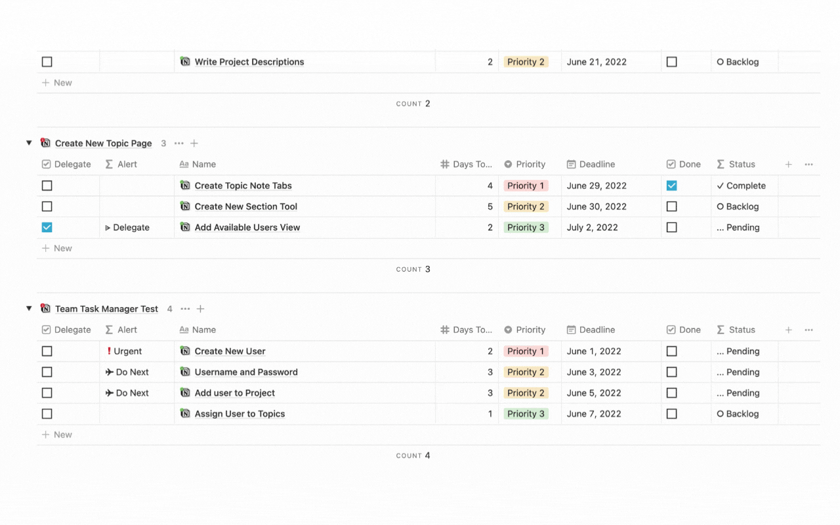Collapse the Team Task Manager Test group
Screen dimensions: 840x525
pos(29,308)
